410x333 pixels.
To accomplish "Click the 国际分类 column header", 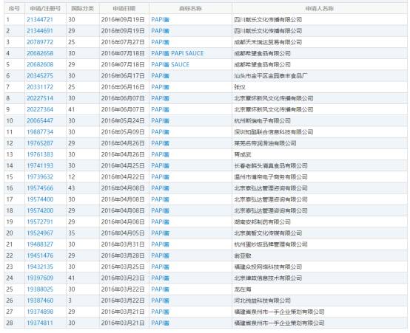I will [82, 9].
